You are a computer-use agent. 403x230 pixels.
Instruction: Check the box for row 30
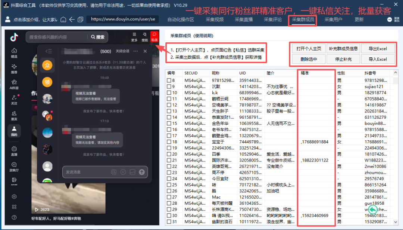pos(169,215)
